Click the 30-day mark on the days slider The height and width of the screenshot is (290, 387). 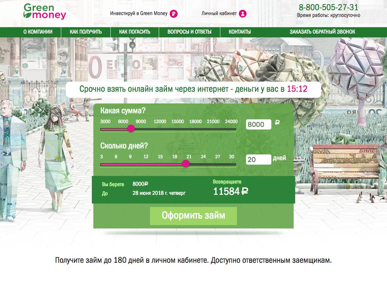click(x=232, y=157)
